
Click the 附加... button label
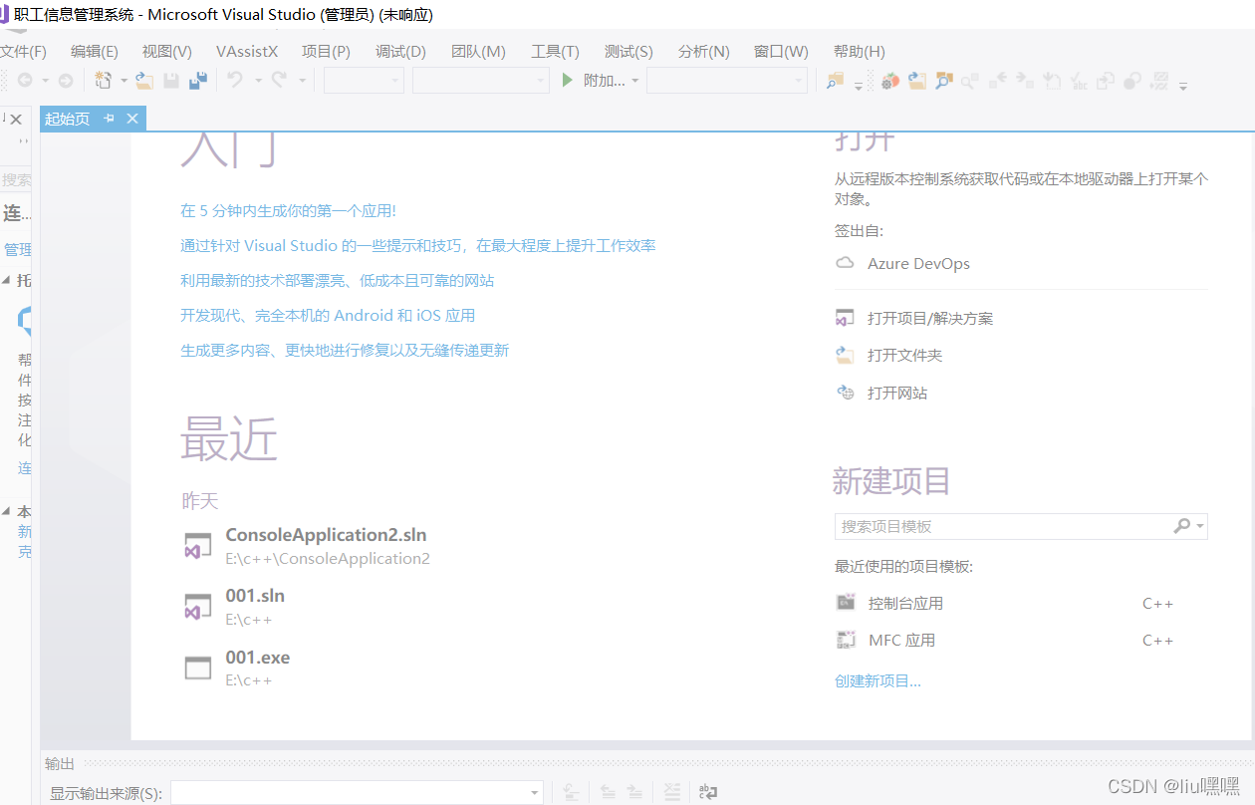pos(605,81)
